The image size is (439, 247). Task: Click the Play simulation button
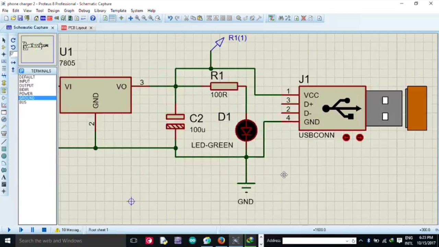(x=9, y=230)
